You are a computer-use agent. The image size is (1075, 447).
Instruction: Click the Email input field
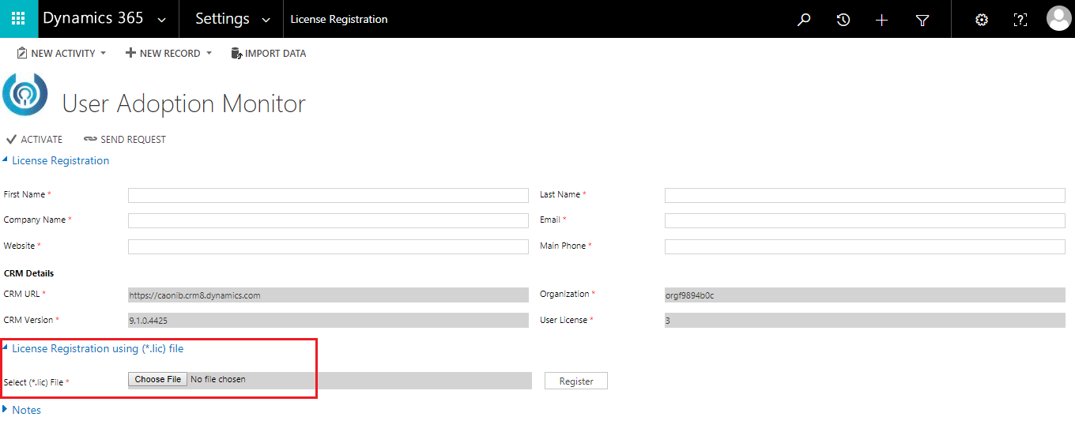[865, 220]
